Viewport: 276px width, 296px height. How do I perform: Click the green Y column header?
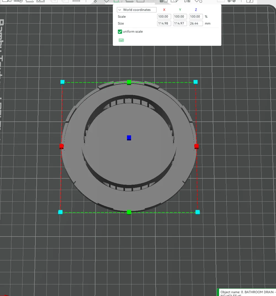[180, 10]
